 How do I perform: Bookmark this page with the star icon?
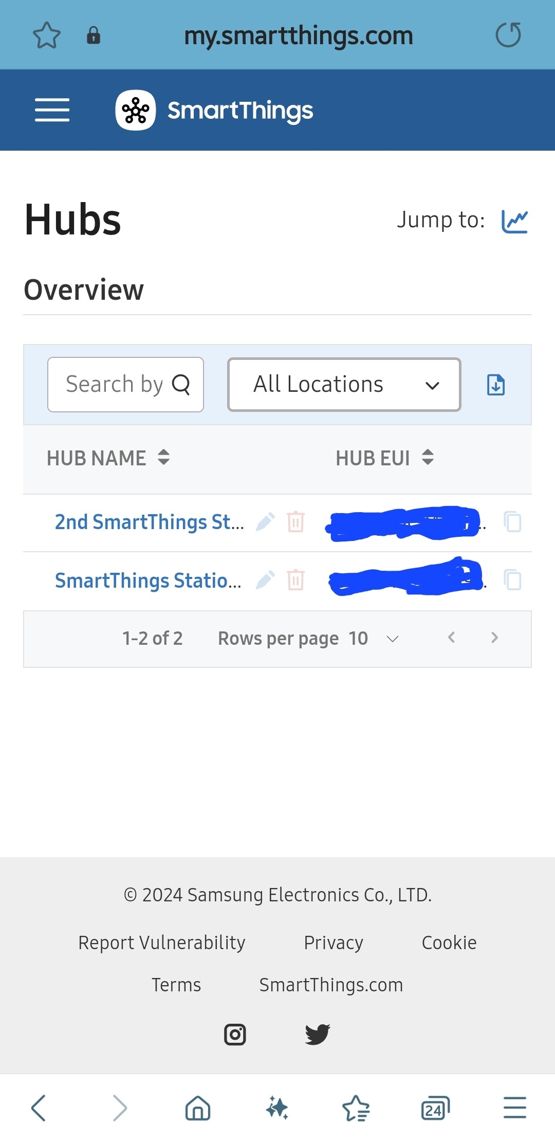click(47, 35)
